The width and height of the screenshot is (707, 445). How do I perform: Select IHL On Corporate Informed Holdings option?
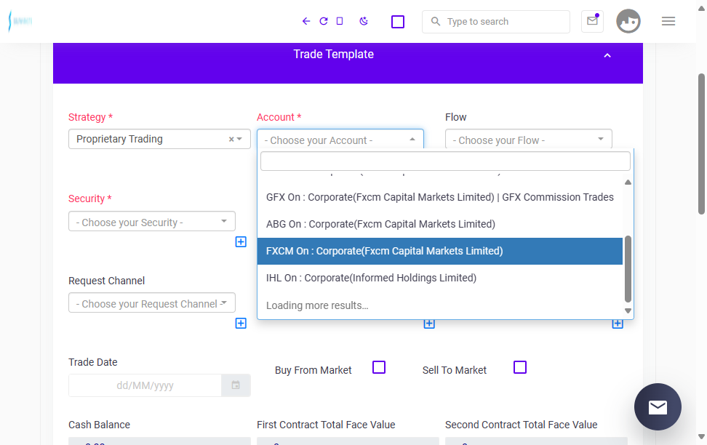[439, 278]
